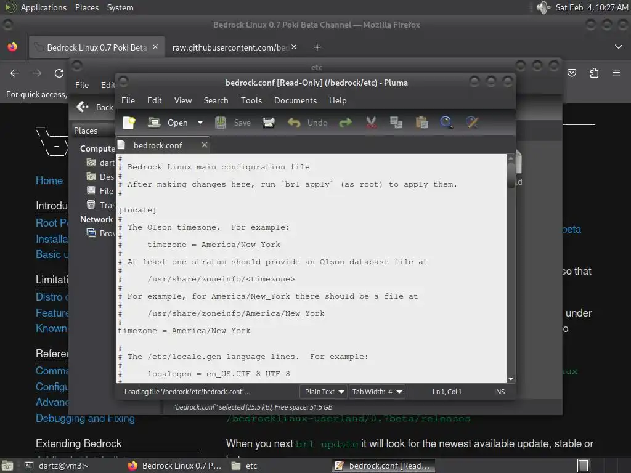The width and height of the screenshot is (631, 473).
Task: Select Desktop entry in file manager sidebar
Action: point(100,177)
